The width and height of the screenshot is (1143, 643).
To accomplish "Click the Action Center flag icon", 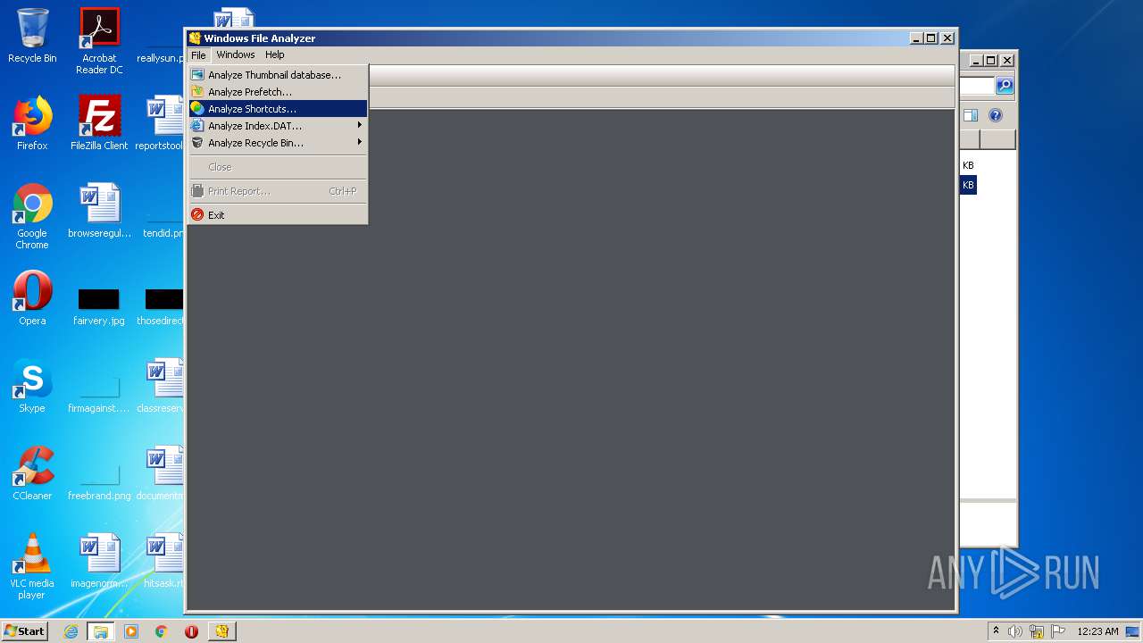I will click(1058, 631).
